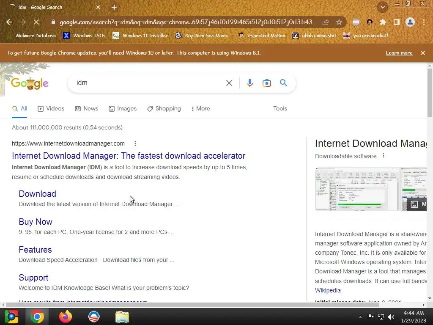
Task: Switch to the Videos tab
Action: click(51, 109)
